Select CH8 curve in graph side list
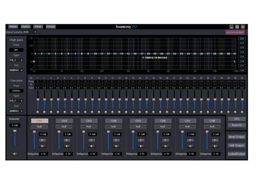This screenshot has width=257, height=181. (242, 70)
